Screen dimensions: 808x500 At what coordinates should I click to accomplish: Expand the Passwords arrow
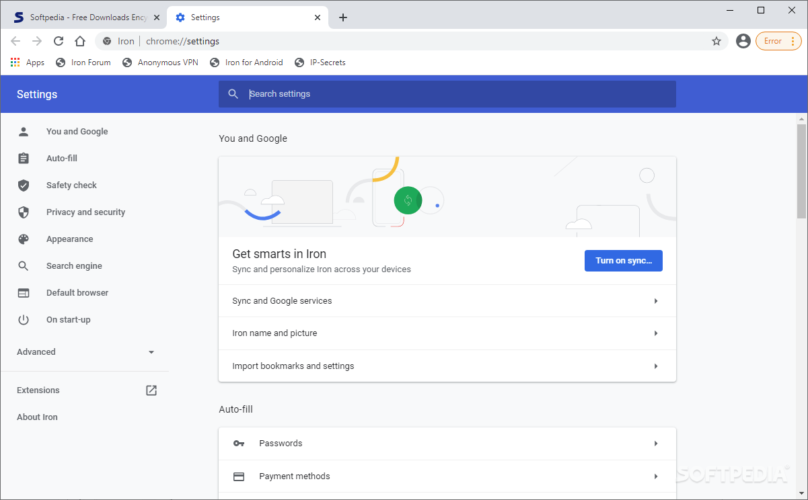pyautogui.click(x=656, y=444)
